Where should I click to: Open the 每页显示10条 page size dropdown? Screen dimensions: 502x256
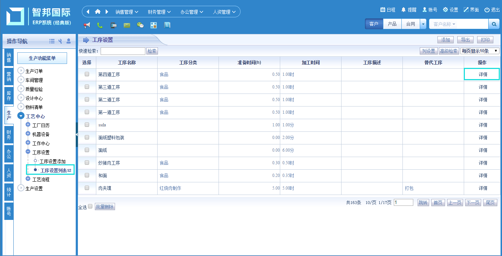[480, 51]
